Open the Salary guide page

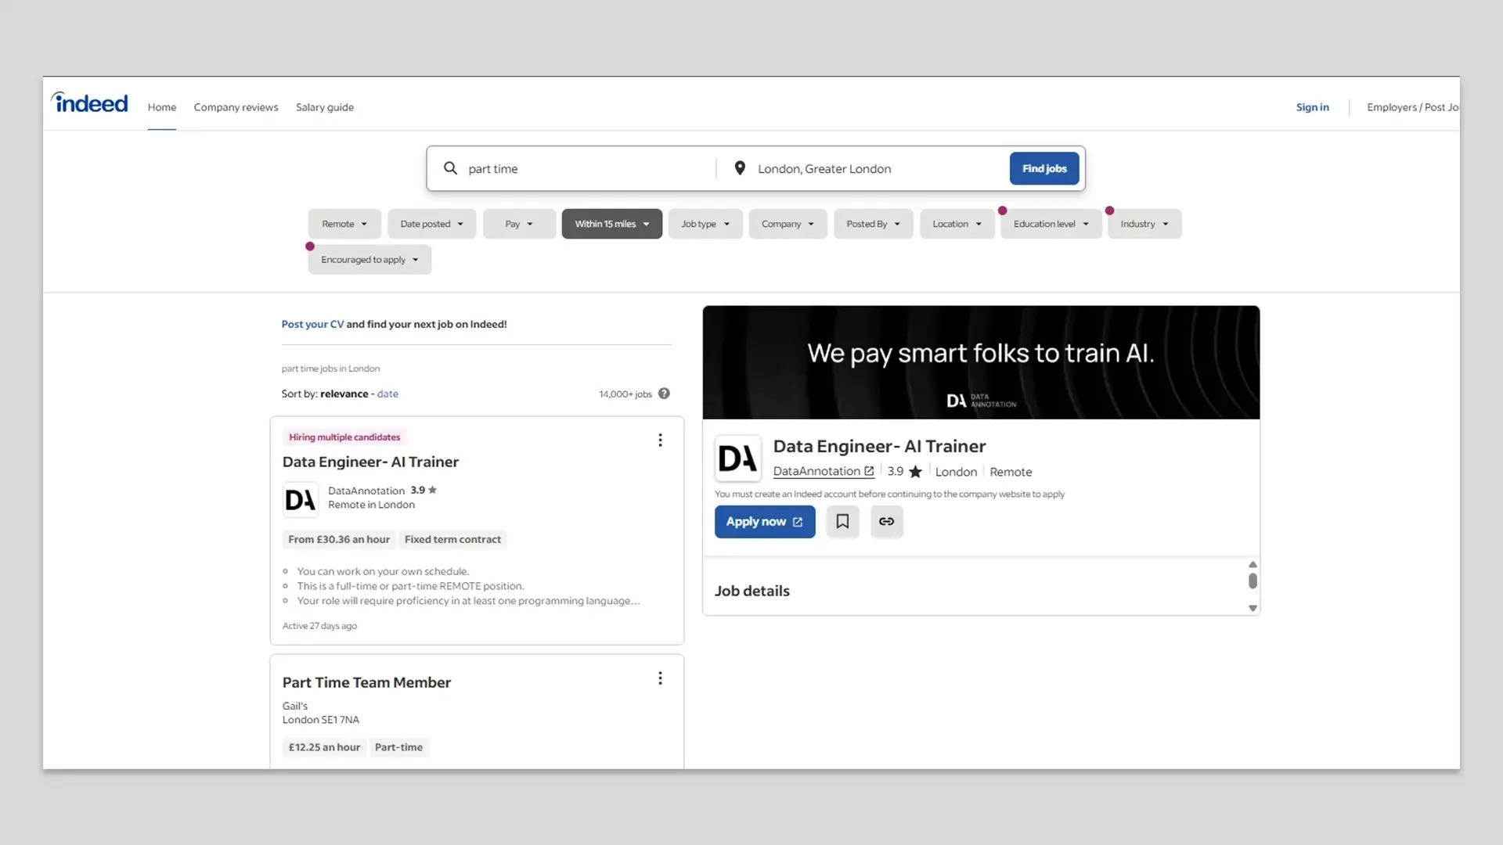click(x=324, y=107)
